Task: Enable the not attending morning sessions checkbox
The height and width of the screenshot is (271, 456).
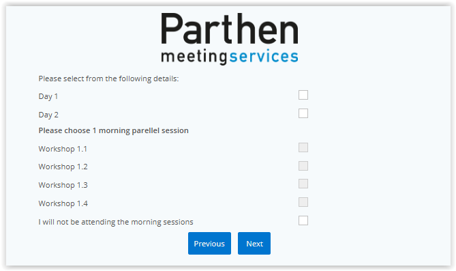Action: click(303, 220)
